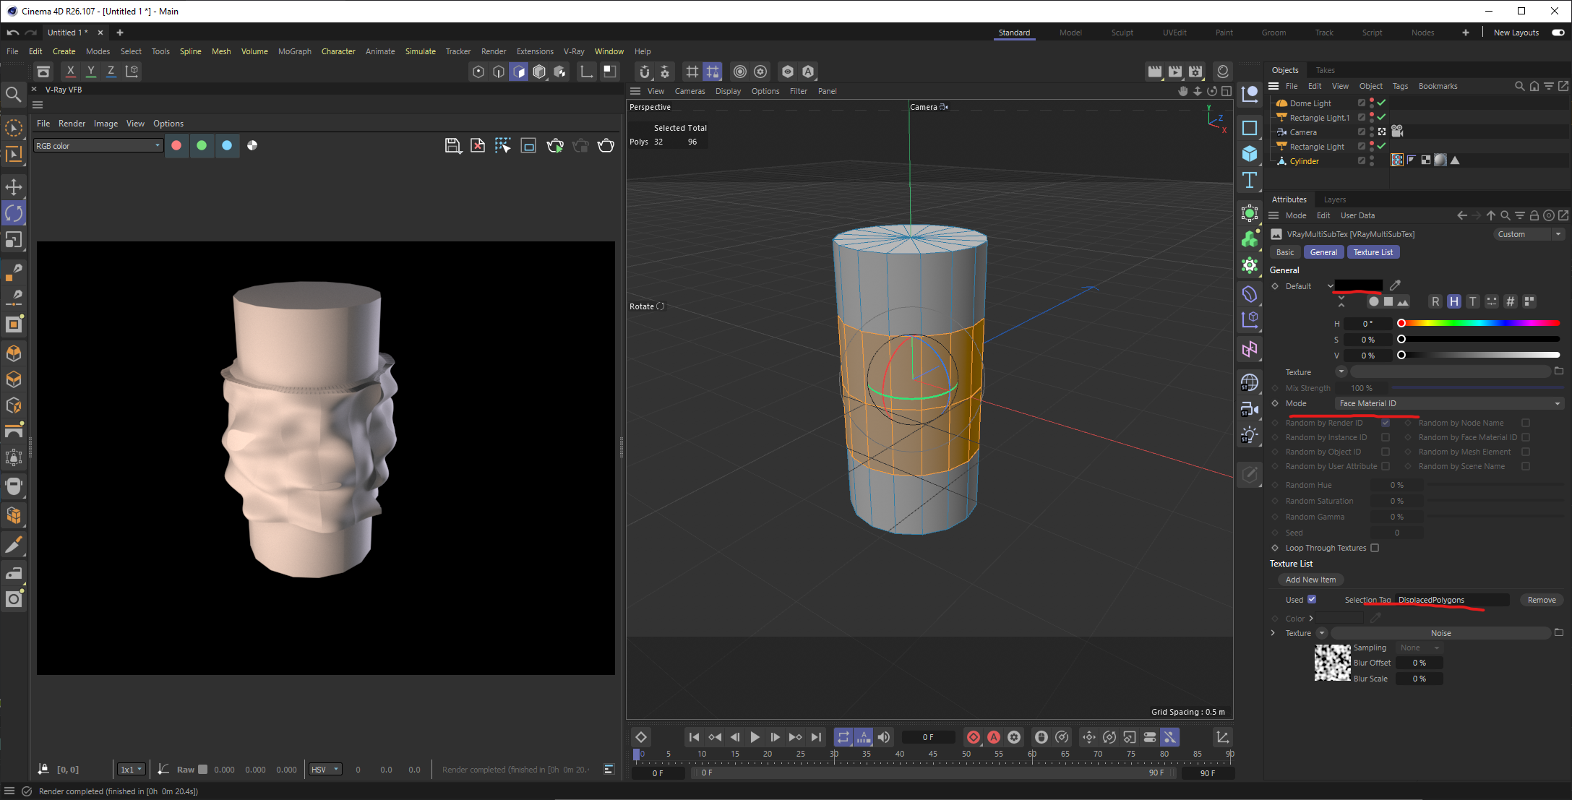Toggle the X axis lock
The width and height of the screenshot is (1572, 800).
[x=70, y=71]
